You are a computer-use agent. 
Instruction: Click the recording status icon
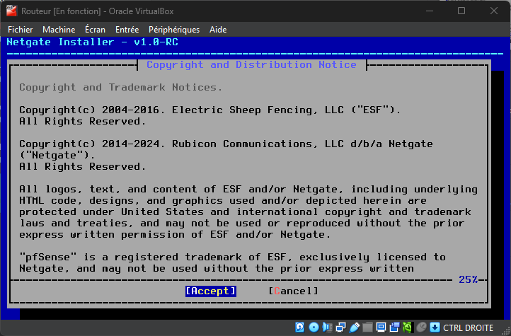point(395,328)
